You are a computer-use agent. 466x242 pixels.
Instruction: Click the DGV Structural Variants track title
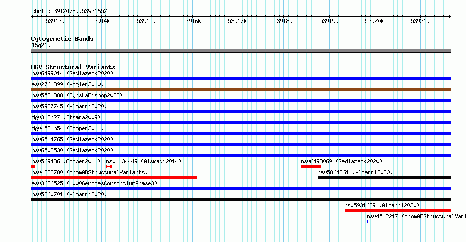(x=73, y=67)
